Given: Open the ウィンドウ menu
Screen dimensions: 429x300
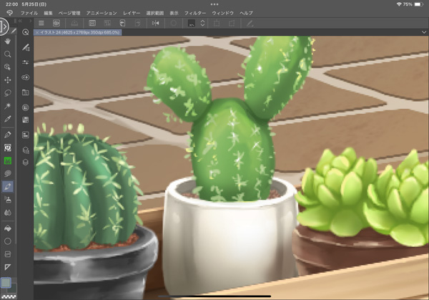Looking at the screenshot, I should [x=222, y=13].
